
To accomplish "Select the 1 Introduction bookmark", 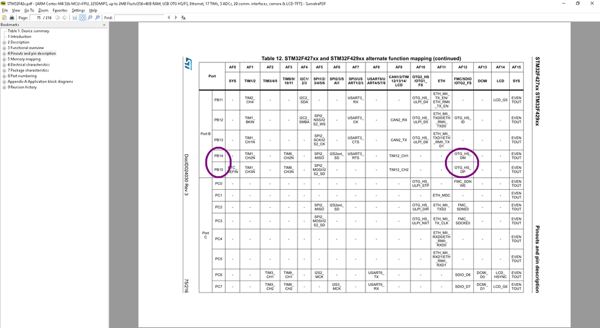I will [x=19, y=37].
